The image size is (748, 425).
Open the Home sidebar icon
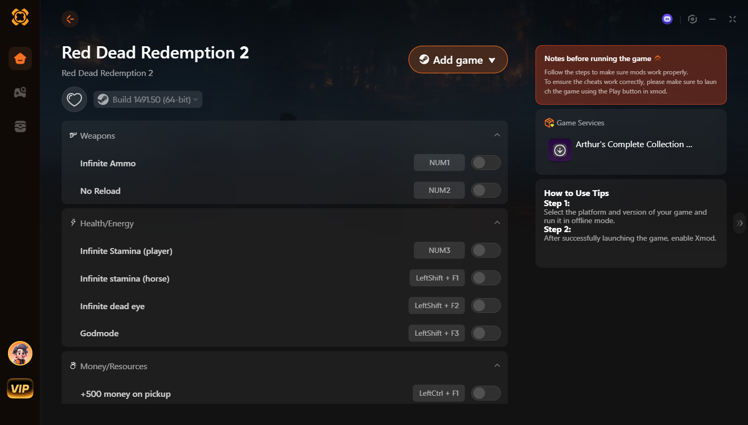[20, 58]
